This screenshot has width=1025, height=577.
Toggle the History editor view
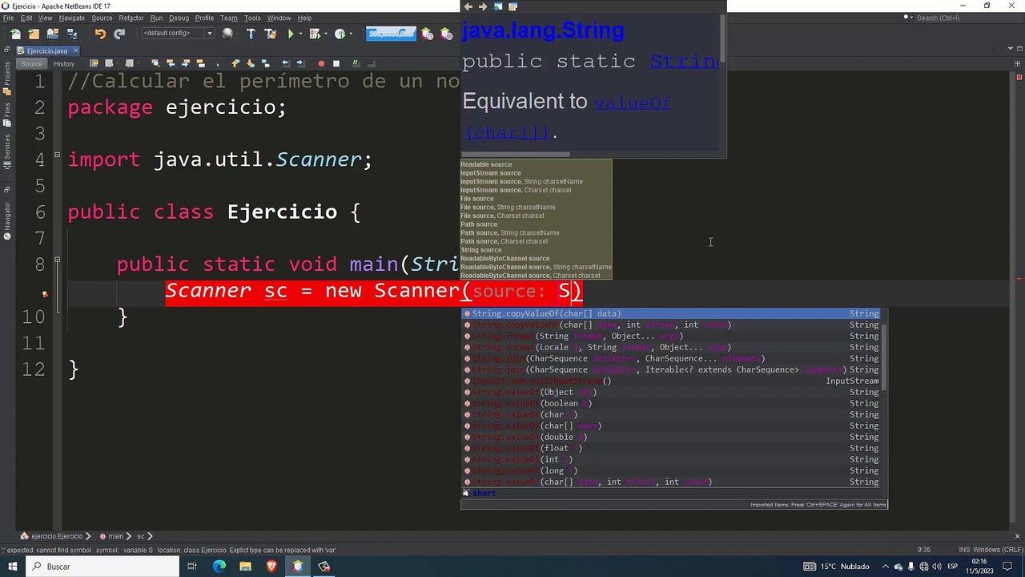point(64,63)
